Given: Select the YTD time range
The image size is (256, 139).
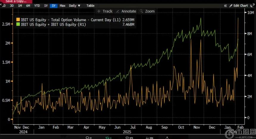Looking at the screenshot, I should click(x=37, y=6).
